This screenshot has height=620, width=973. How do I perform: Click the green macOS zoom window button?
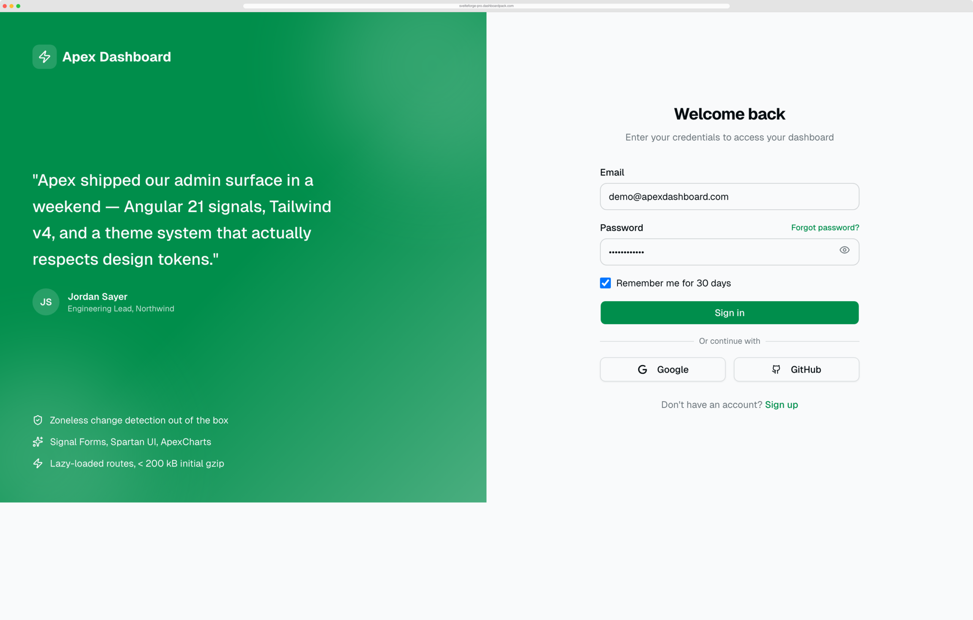(x=18, y=6)
